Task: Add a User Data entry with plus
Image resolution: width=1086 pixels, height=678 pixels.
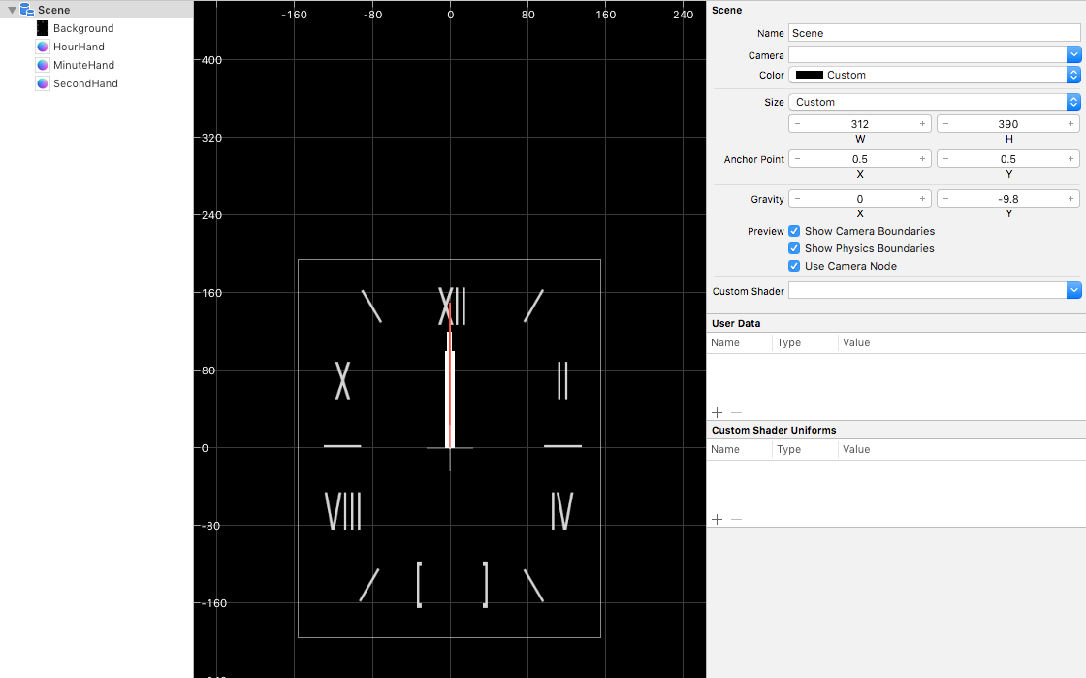Action: coord(717,413)
